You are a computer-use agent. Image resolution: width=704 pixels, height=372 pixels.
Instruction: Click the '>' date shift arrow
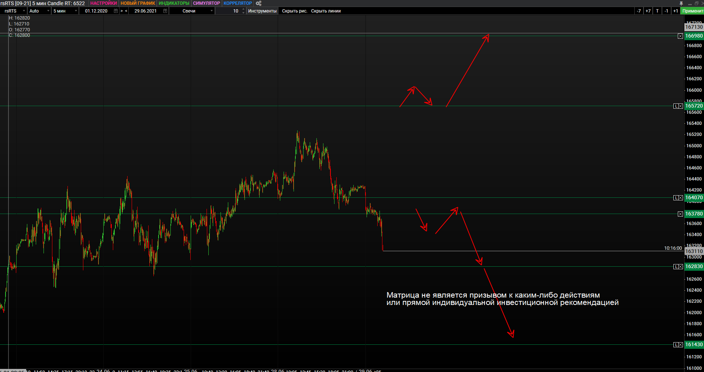click(x=122, y=11)
